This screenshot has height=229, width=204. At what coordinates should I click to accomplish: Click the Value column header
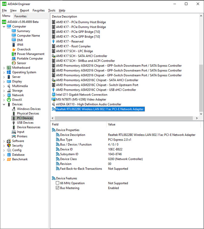click(112, 124)
